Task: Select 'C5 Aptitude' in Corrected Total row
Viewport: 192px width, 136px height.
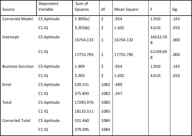Action: click(x=49, y=120)
